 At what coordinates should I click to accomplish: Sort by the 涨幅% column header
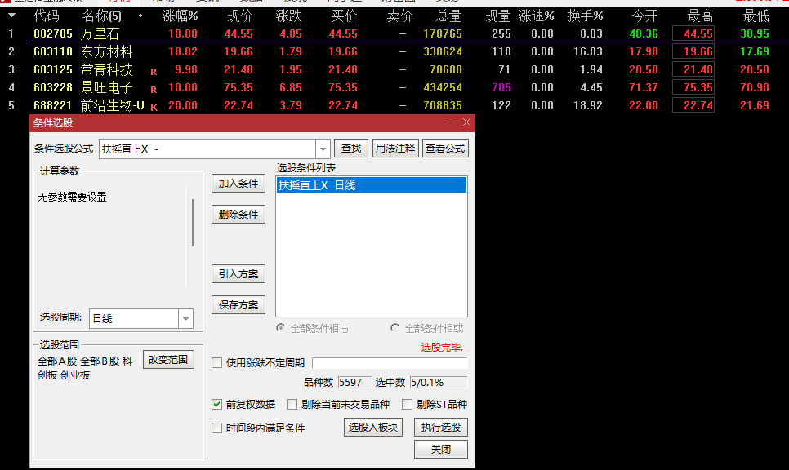[180, 16]
